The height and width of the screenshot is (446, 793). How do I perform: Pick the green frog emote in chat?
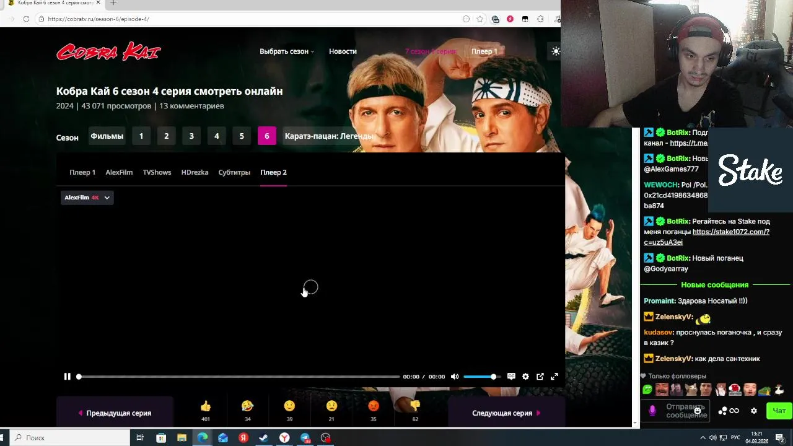(647, 390)
